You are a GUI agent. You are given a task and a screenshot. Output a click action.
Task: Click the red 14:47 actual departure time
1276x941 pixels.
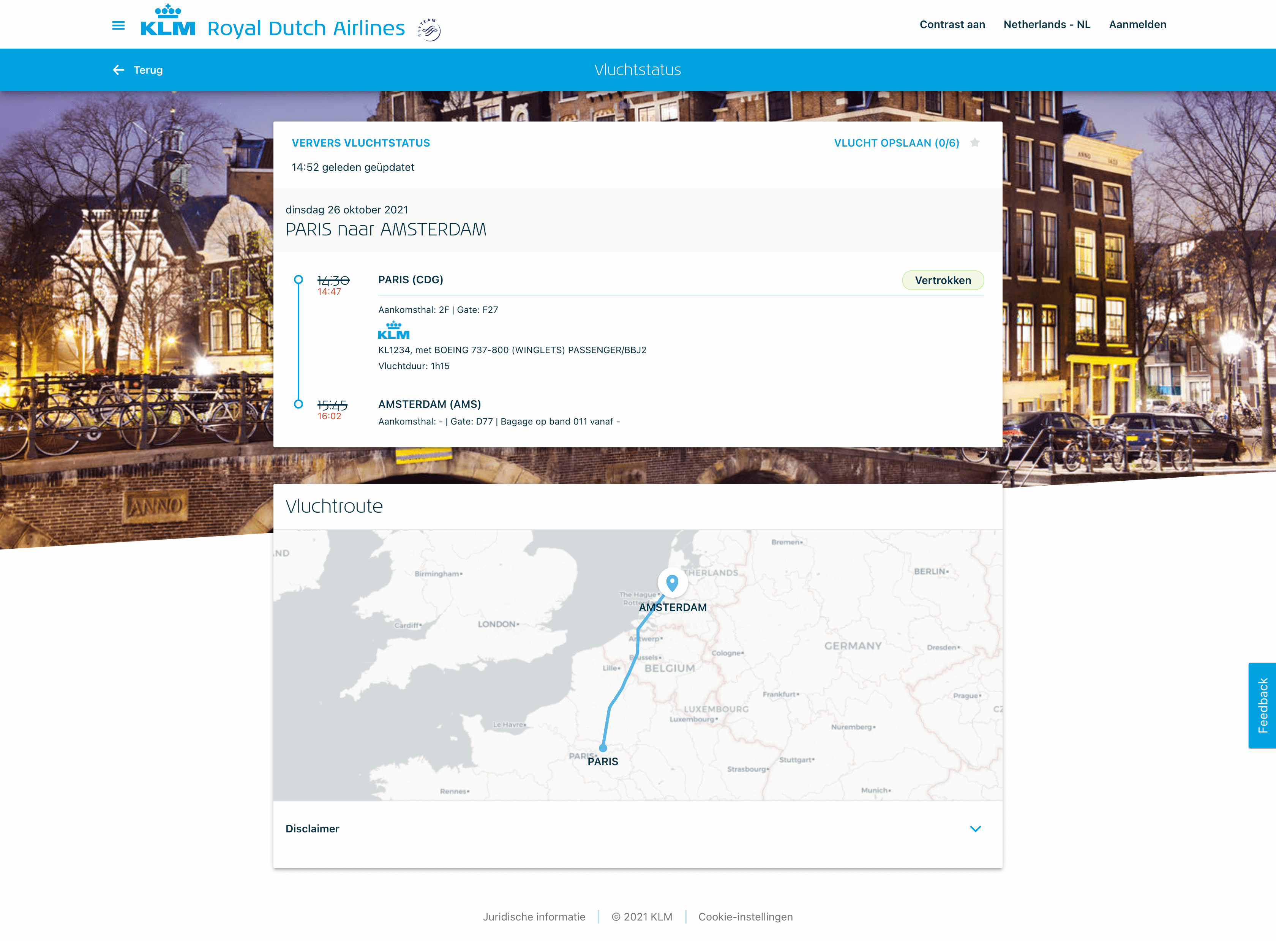[329, 292]
